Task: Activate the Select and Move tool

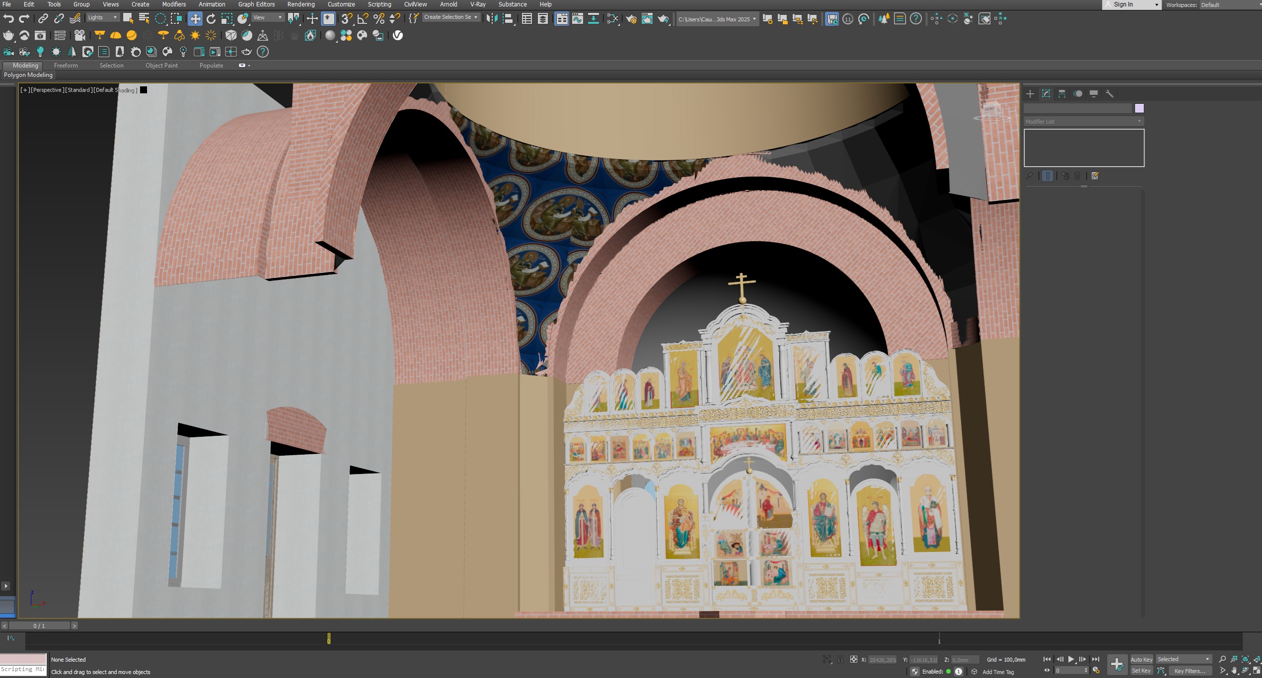Action: tap(195, 19)
